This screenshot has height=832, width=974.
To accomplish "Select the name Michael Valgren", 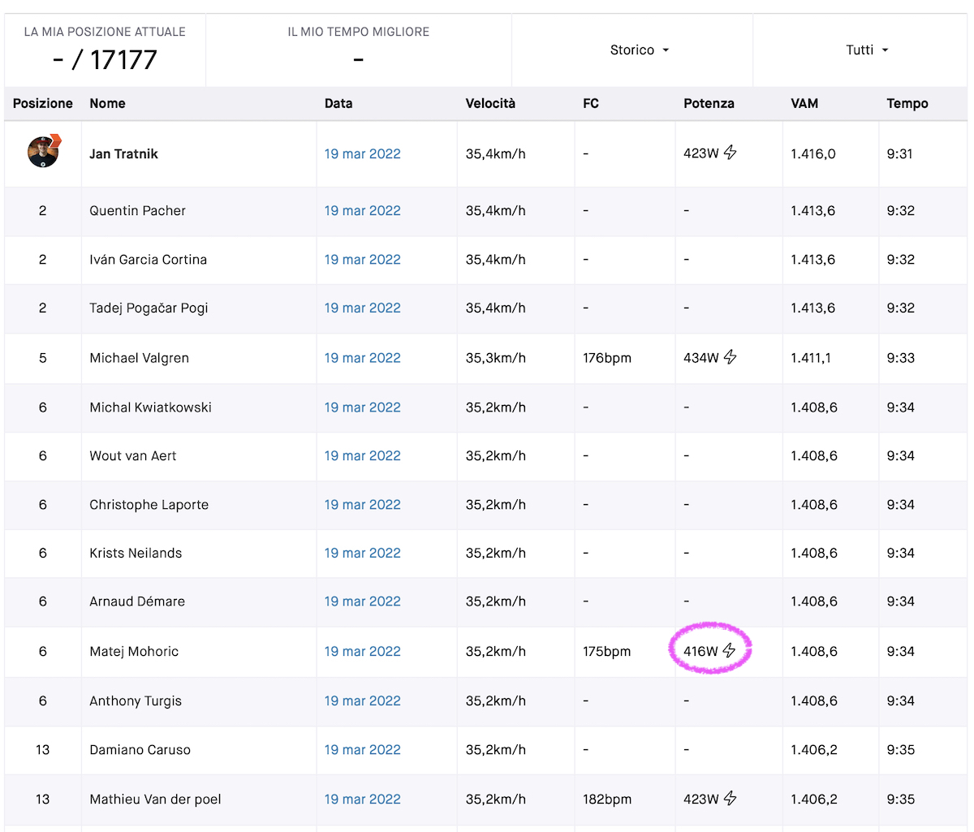I will click(x=139, y=358).
